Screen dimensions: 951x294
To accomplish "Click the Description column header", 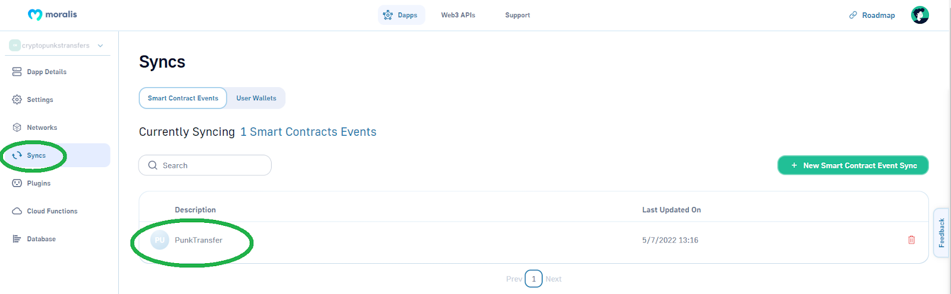I will [x=196, y=210].
